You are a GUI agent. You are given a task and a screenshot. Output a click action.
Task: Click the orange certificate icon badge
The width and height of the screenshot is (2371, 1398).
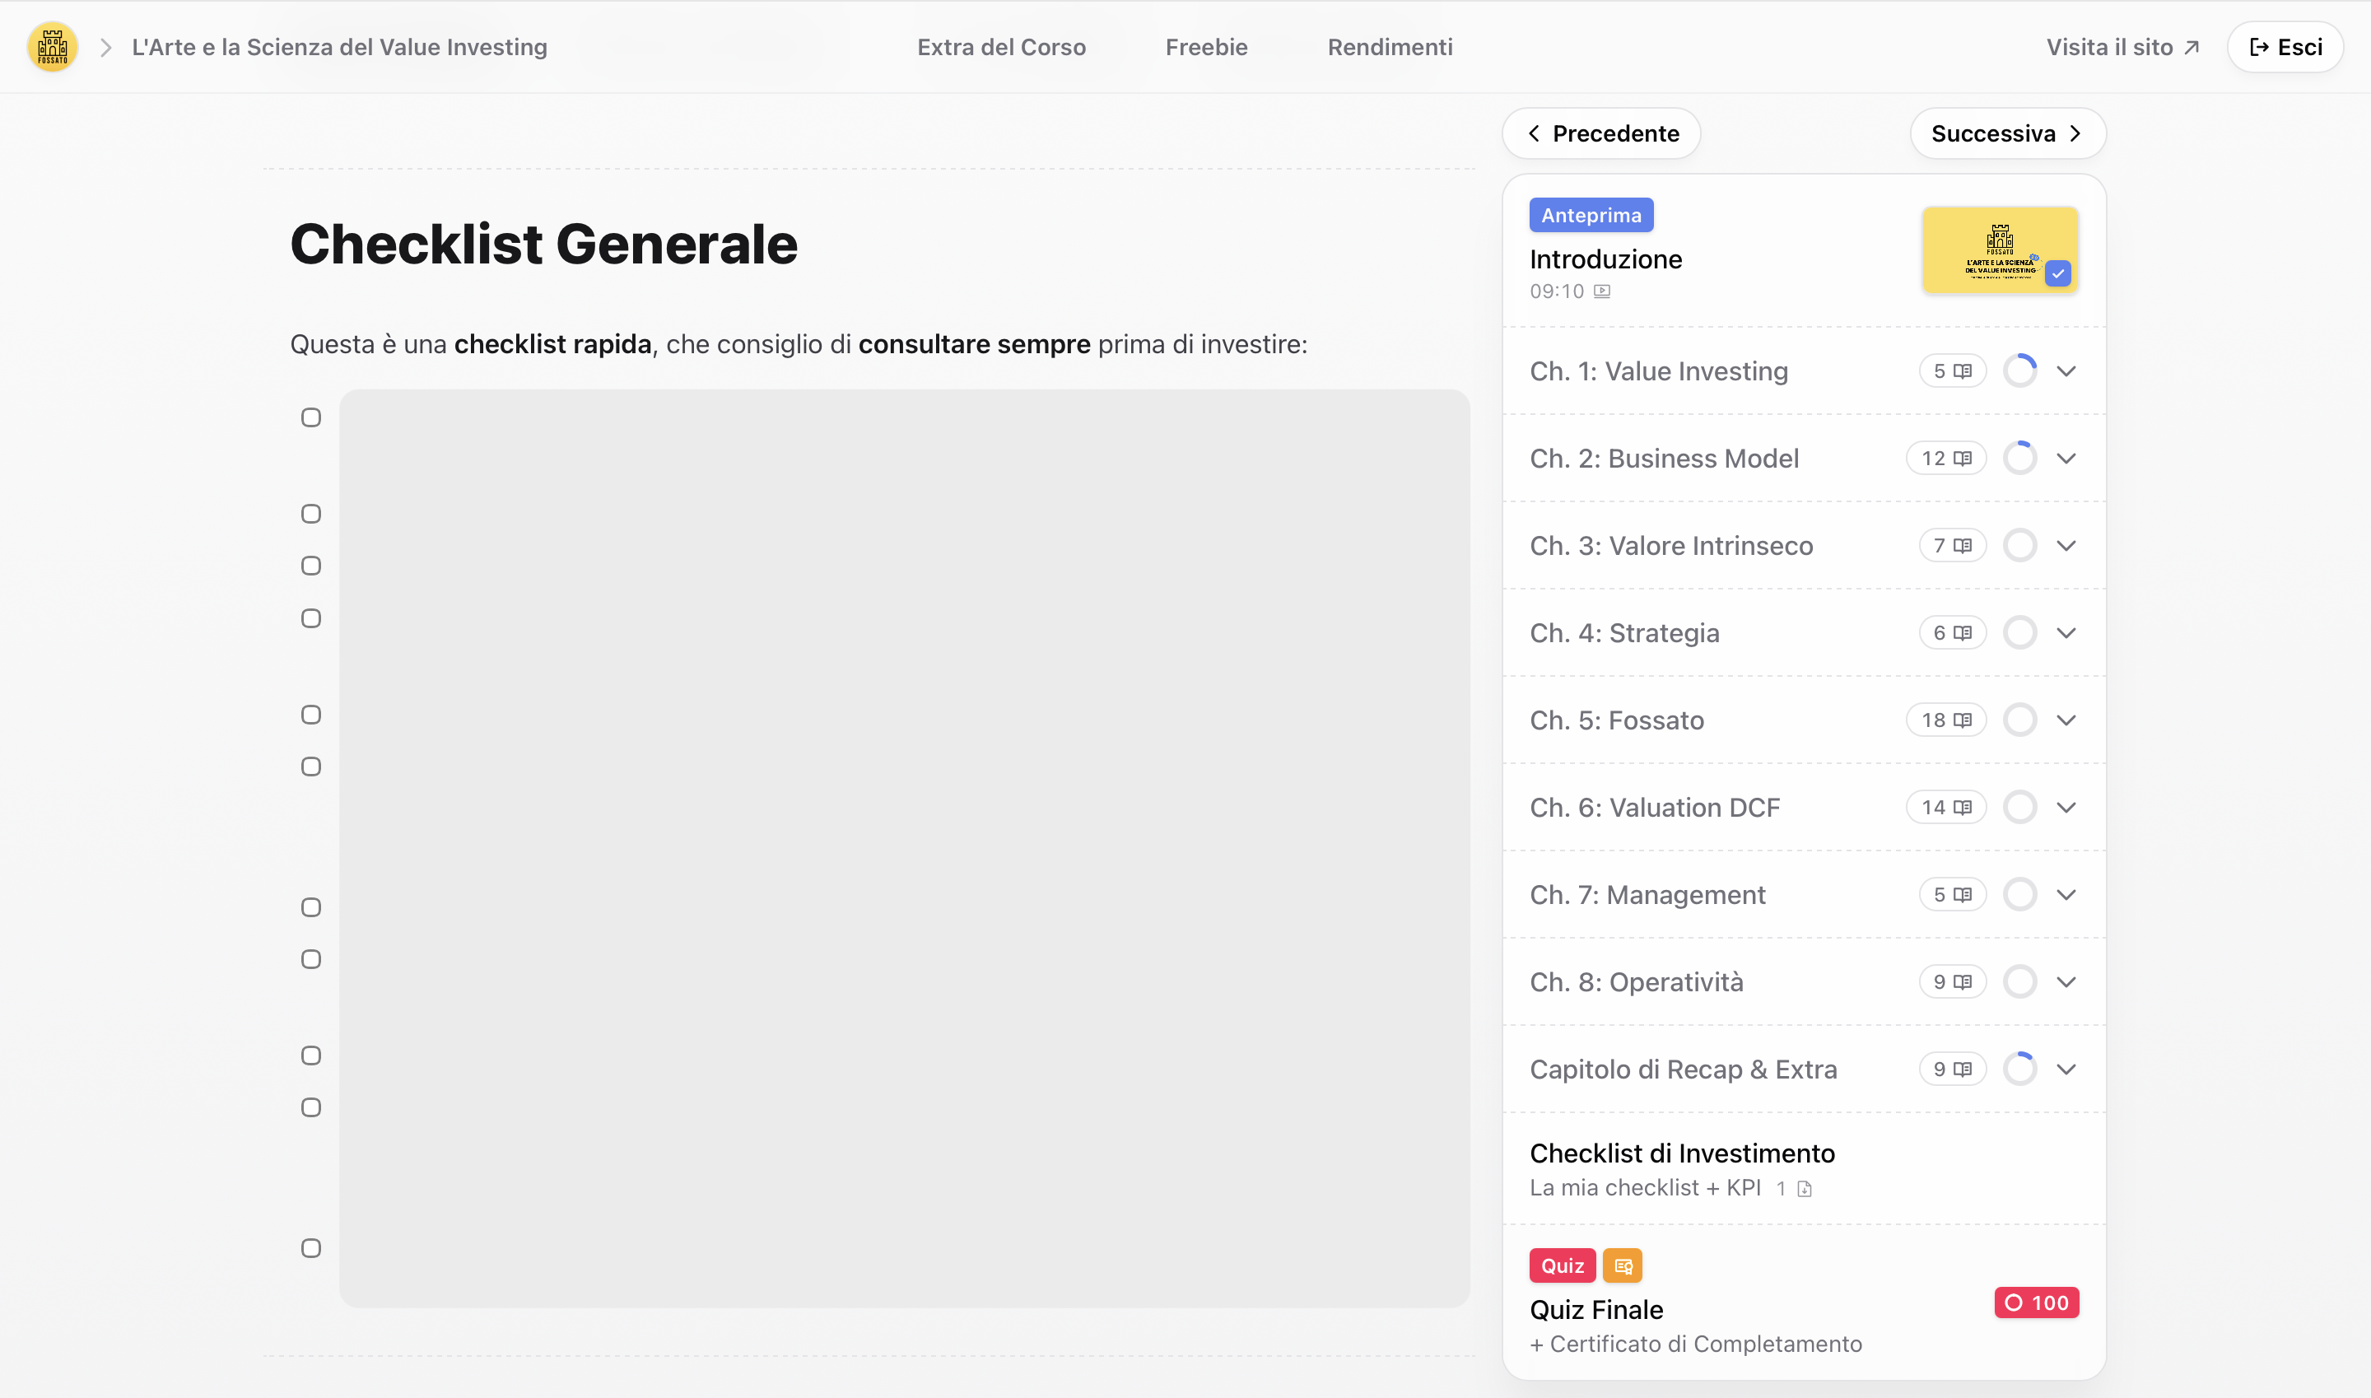click(x=1622, y=1265)
